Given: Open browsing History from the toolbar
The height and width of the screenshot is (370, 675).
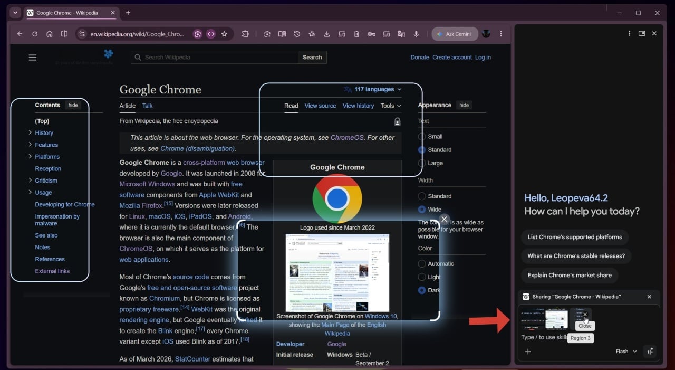Looking at the screenshot, I should pos(297,34).
